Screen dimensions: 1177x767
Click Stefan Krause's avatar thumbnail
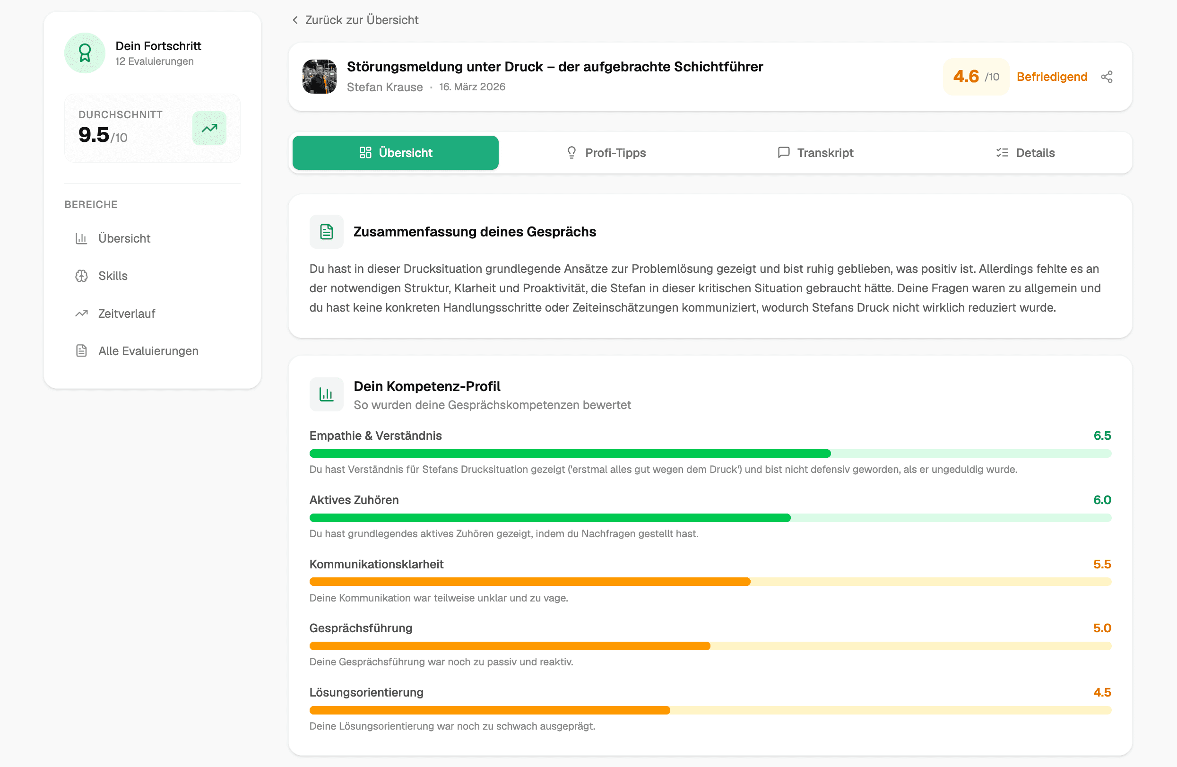coord(320,76)
